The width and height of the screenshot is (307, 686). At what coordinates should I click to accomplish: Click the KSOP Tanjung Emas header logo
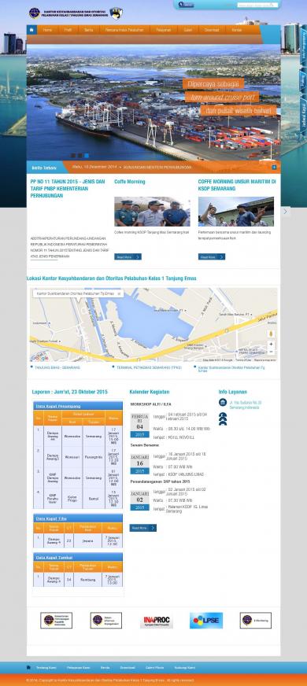(34, 13)
